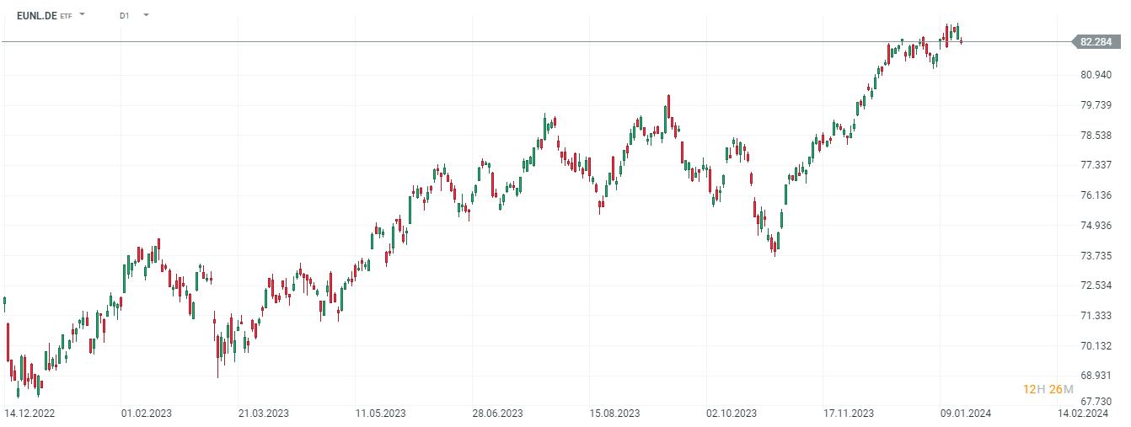Viewport: 1131px width, 427px height.
Task: Click the 12H 26M candle countdown timer
Action: pyautogui.click(x=1048, y=389)
